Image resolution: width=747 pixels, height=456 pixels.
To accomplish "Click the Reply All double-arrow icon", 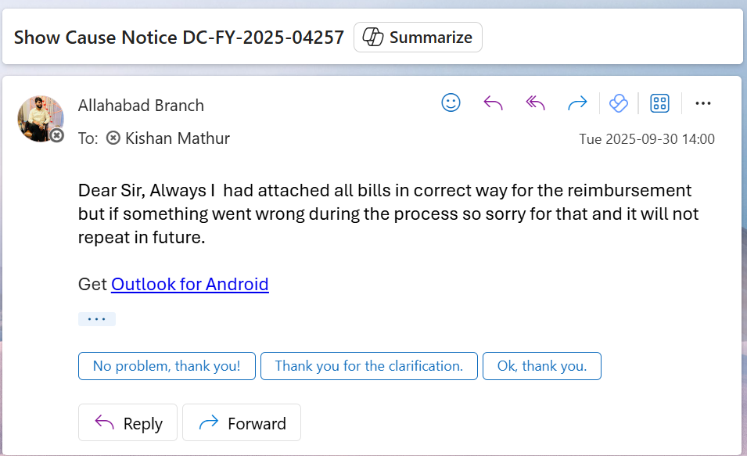I will click(x=535, y=102).
